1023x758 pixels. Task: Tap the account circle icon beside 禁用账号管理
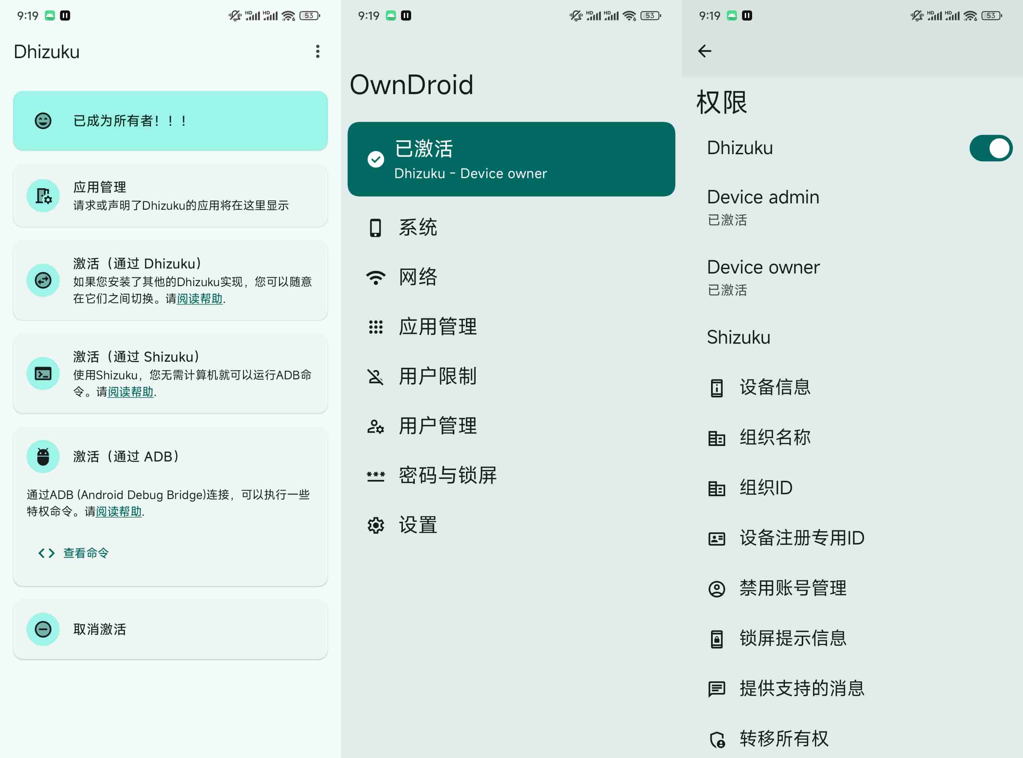[716, 589]
